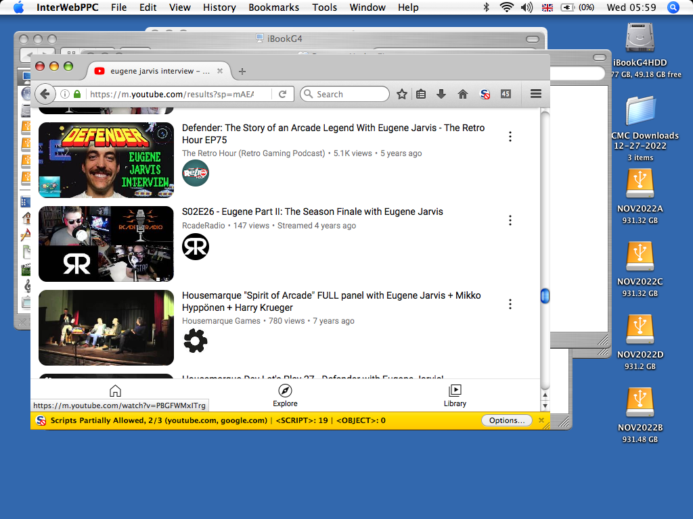Go to the home page icon
The height and width of the screenshot is (519, 693).
(x=463, y=93)
